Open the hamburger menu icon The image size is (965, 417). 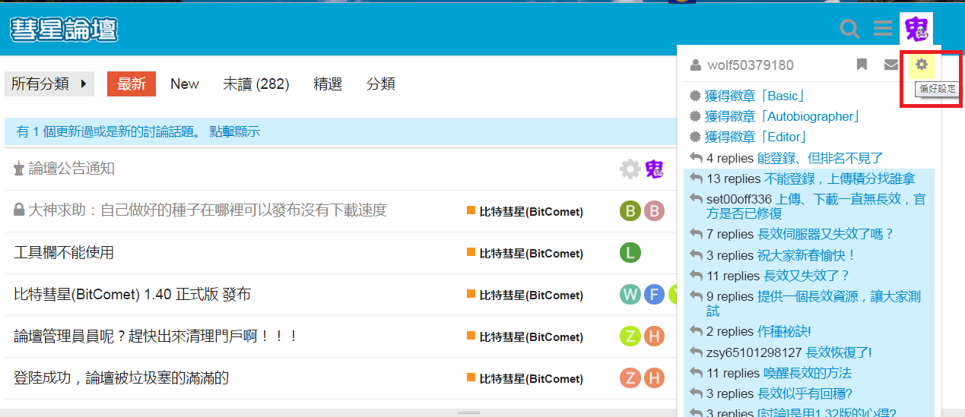883,29
